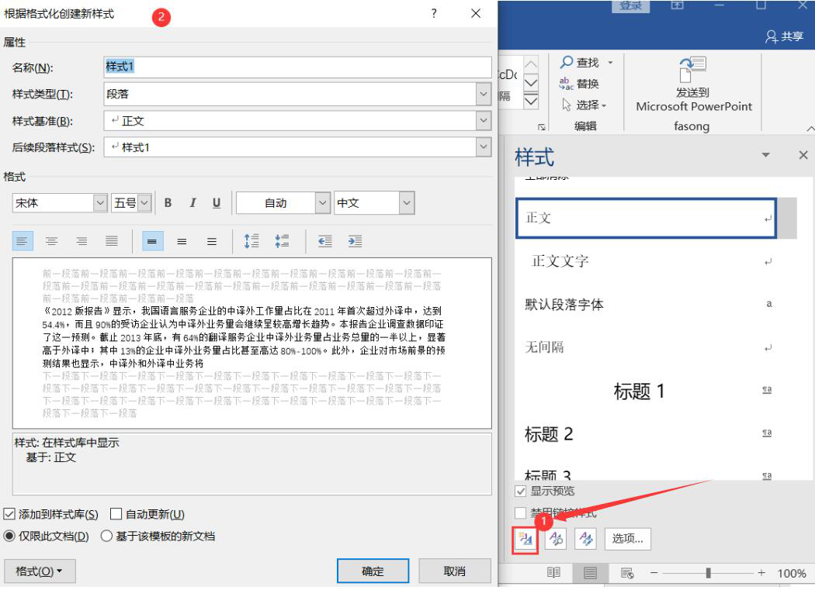Open the 样式基准 dropdown
This screenshot has width=815, height=590.
484,120
